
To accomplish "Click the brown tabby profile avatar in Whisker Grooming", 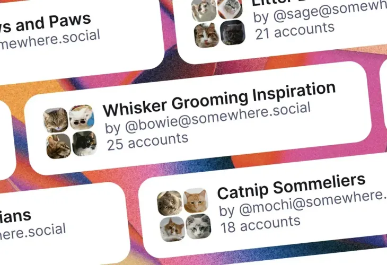I will 58,146.
